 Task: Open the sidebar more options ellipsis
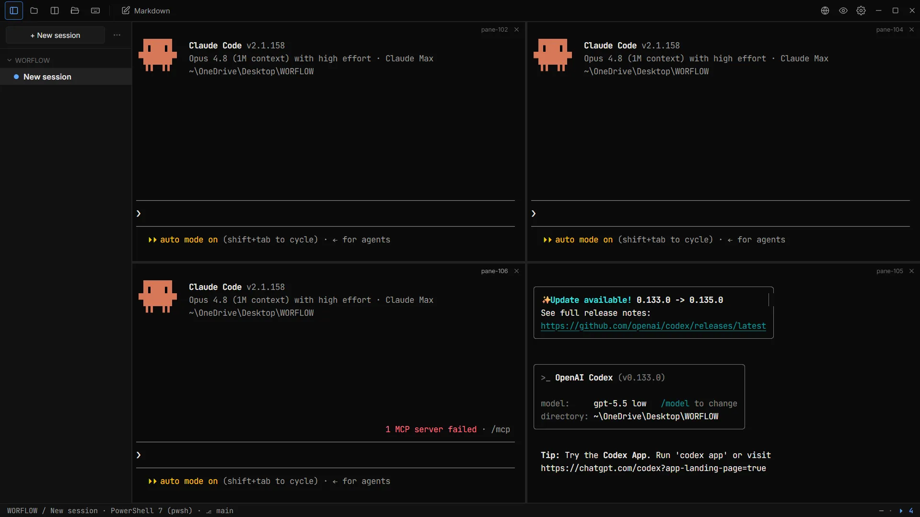click(117, 35)
